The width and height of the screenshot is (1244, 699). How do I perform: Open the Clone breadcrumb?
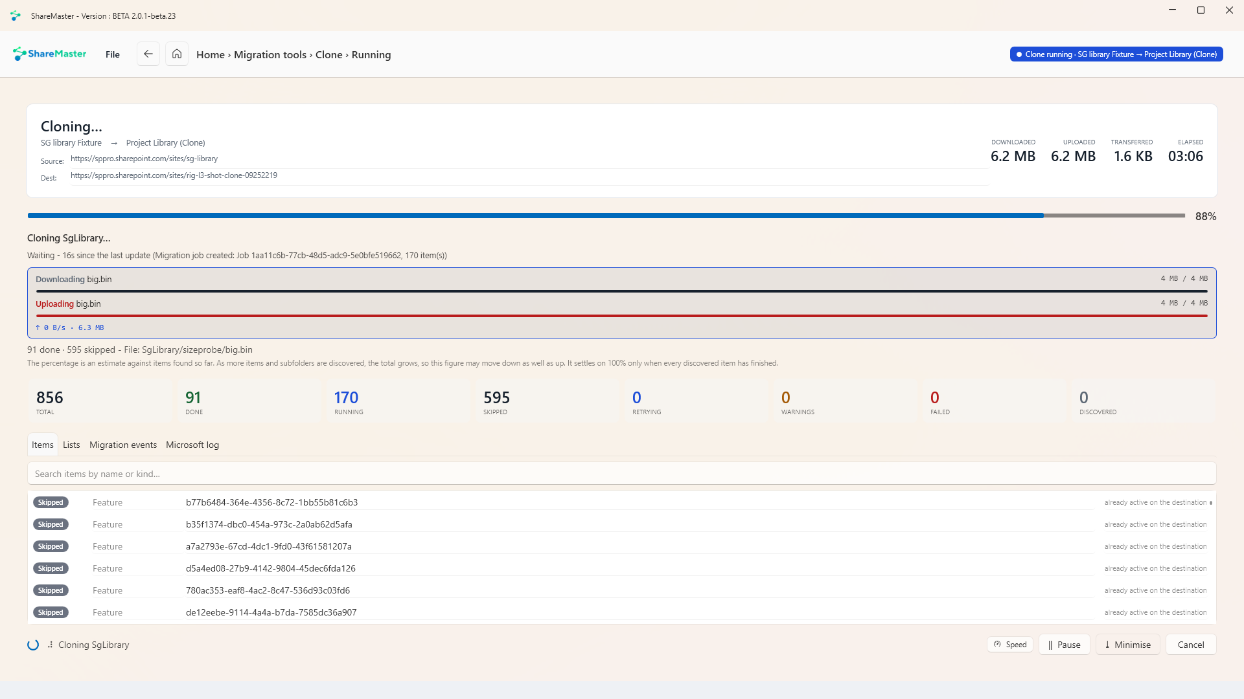pos(329,55)
